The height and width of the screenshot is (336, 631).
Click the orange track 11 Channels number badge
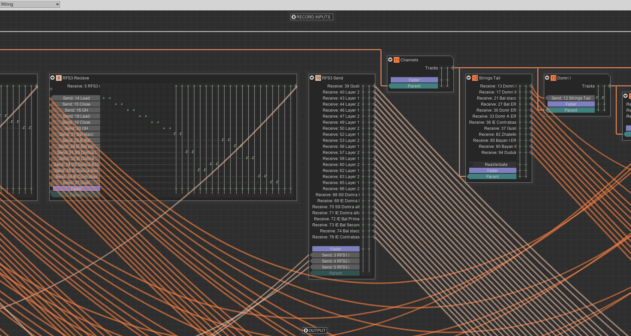pos(396,60)
